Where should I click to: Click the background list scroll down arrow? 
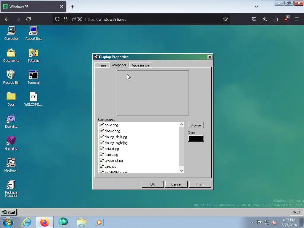181,171
